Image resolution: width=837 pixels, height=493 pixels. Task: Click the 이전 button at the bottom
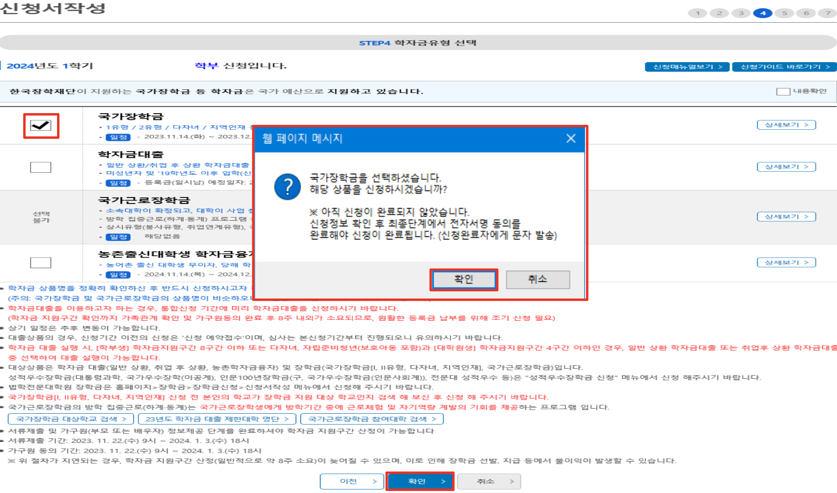[352, 481]
